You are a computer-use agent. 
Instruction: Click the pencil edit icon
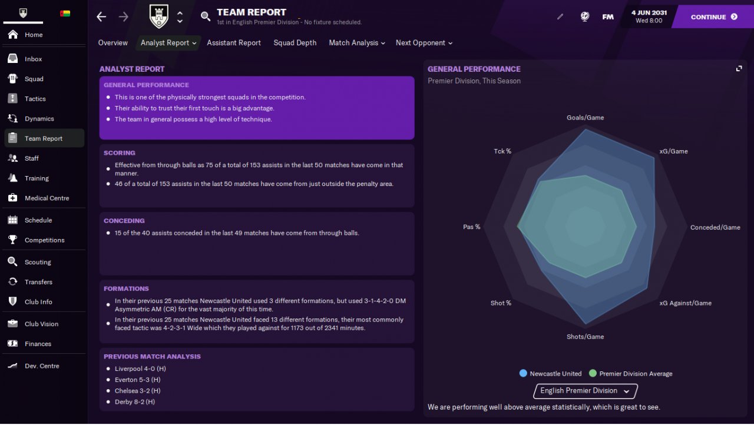[560, 16]
